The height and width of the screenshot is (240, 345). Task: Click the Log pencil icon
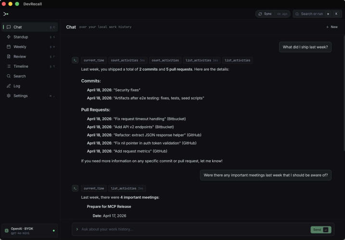(x=9, y=86)
